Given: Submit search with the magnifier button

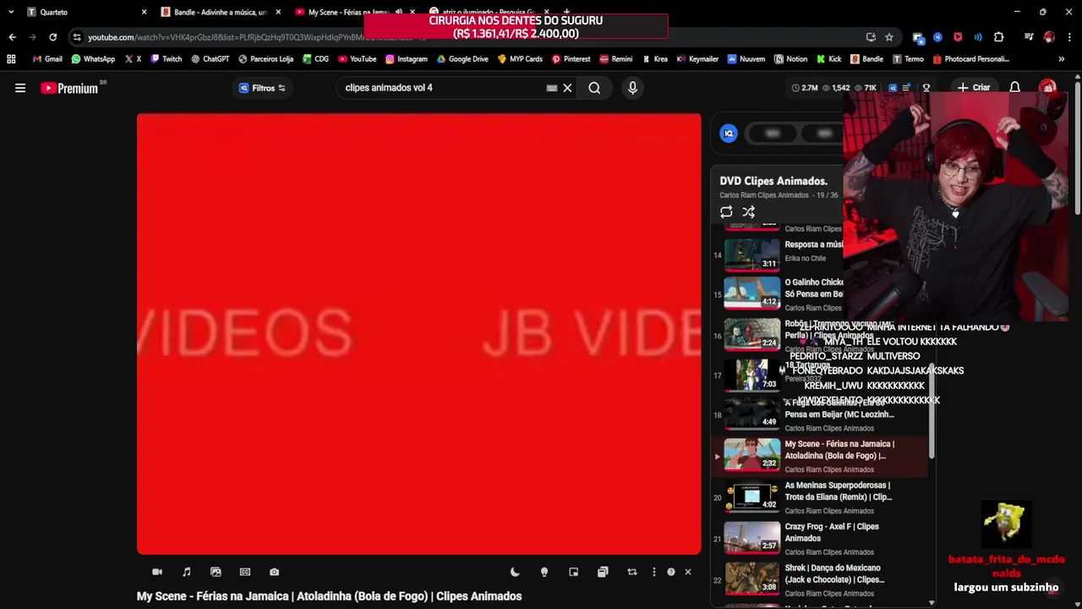Looking at the screenshot, I should click(594, 88).
